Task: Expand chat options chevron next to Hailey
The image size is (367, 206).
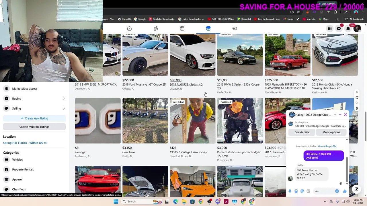Action: [335, 115]
